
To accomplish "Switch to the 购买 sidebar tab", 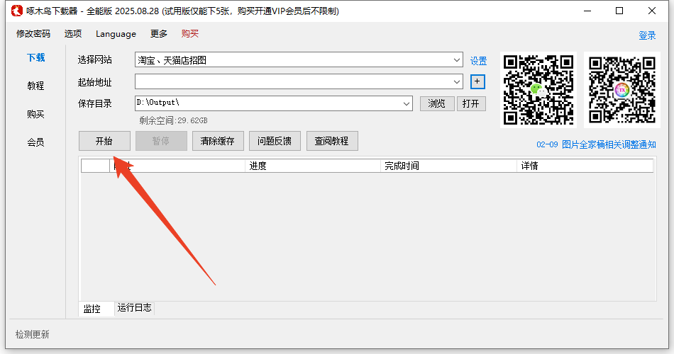I will pyautogui.click(x=35, y=114).
